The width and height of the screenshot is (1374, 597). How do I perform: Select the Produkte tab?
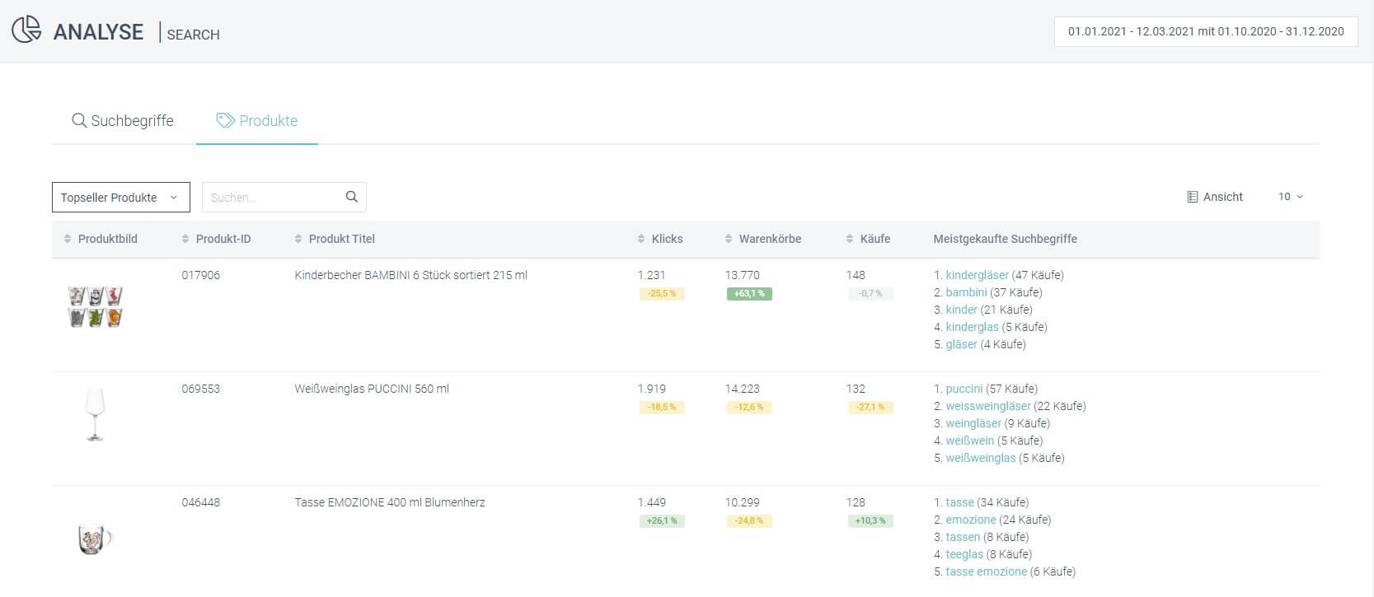[257, 121]
